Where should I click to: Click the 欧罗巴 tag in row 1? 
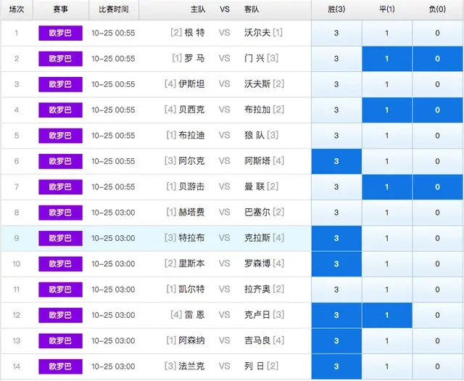(x=60, y=33)
